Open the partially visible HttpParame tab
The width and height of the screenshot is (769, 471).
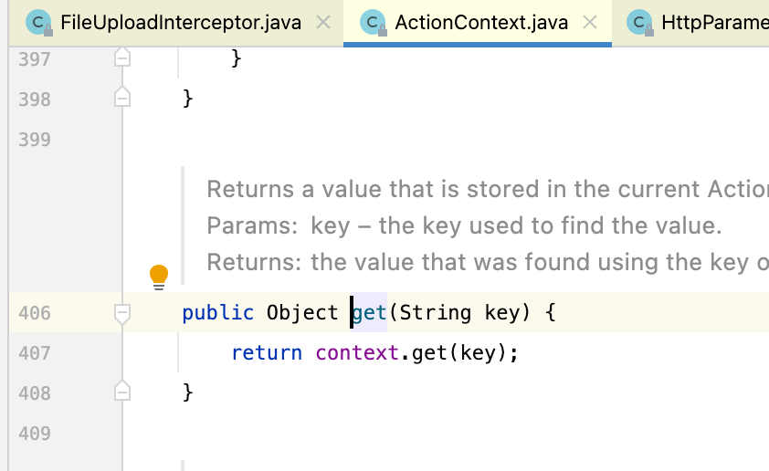click(713, 22)
